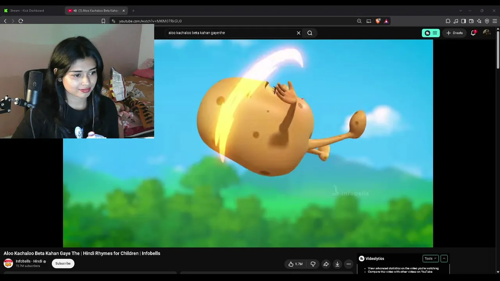Clear the YouTube search query

pyautogui.click(x=298, y=33)
